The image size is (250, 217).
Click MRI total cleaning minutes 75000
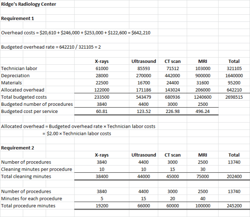(x=203, y=177)
